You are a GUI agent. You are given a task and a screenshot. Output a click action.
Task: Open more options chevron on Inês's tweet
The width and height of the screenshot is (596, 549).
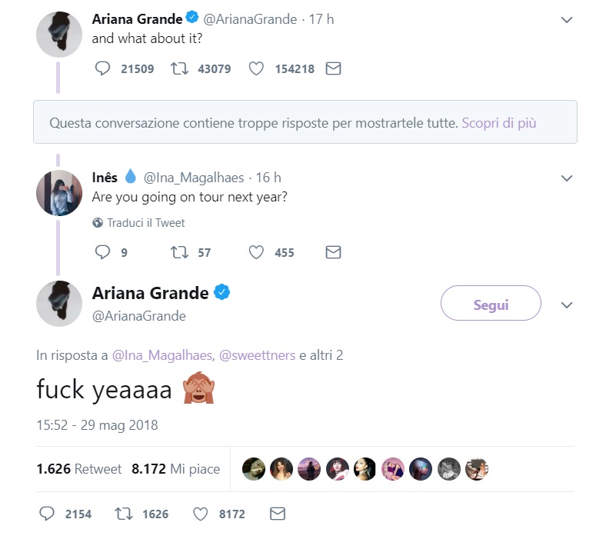point(567,178)
